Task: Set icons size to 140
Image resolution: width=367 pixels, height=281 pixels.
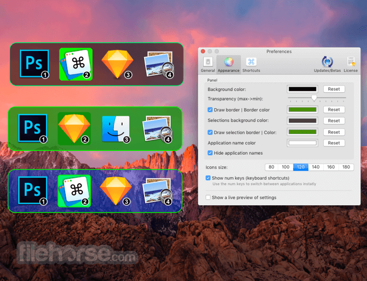Action: click(316, 167)
